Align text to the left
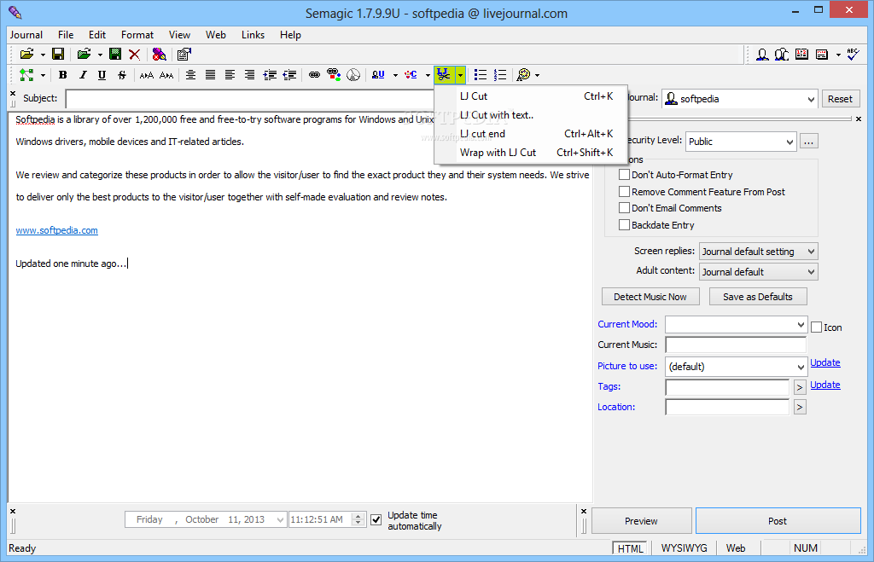The width and height of the screenshot is (874, 562). (230, 75)
